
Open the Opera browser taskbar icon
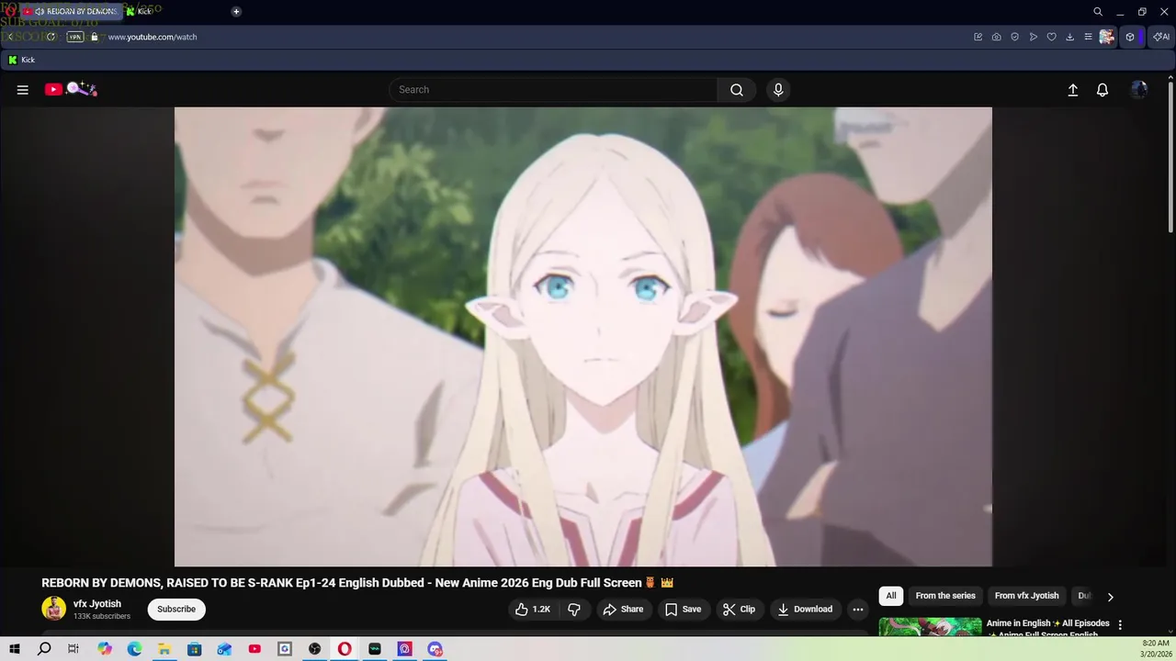pos(345,649)
